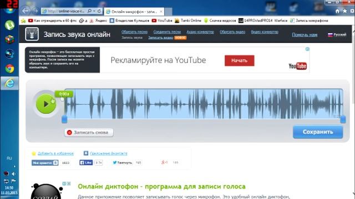Open the Владислав Кулешов bookmark

[x=129, y=20]
